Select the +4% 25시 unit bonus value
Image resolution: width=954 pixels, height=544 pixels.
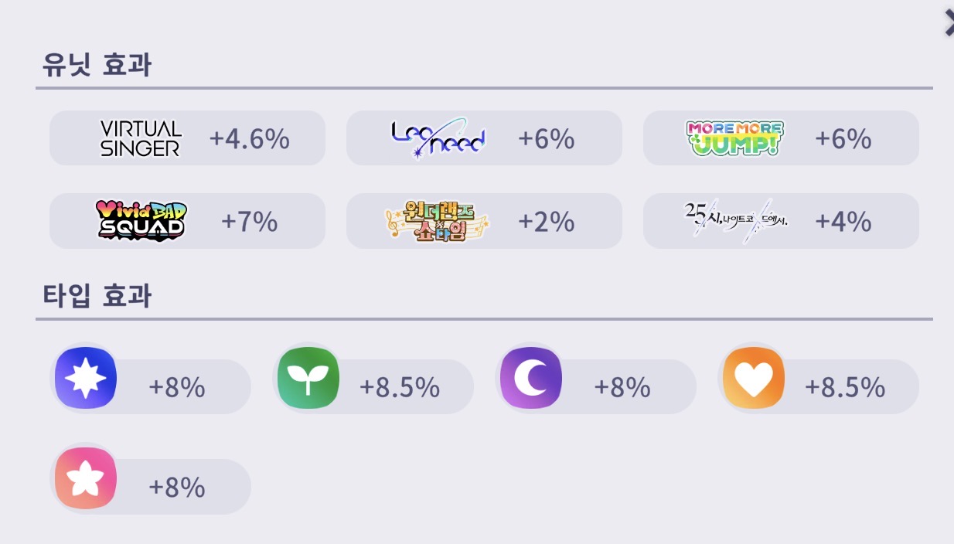(843, 222)
